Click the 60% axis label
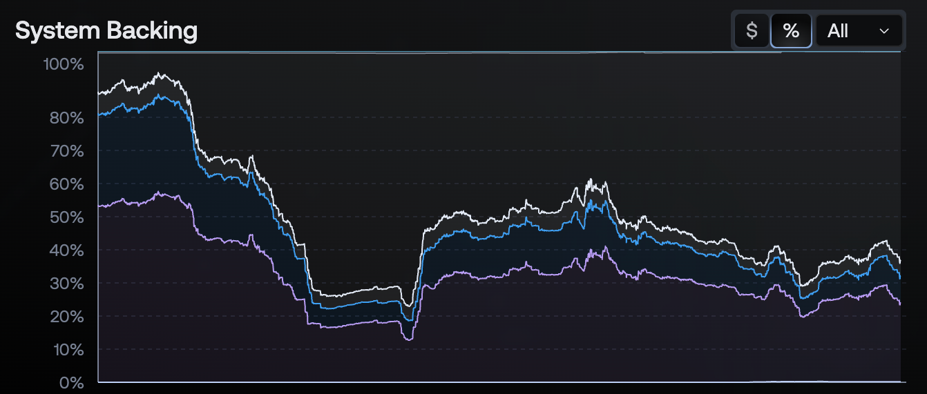Viewport: 927px width, 394px height. [67, 184]
